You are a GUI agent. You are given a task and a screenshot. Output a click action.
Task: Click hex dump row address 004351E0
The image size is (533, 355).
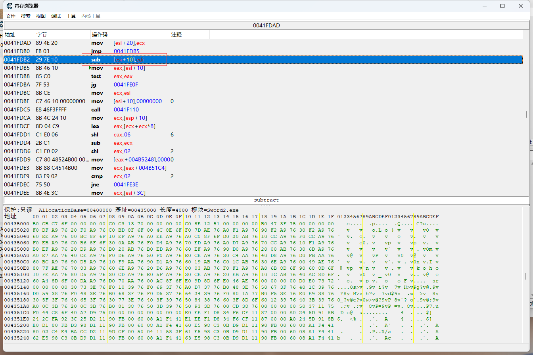17,319
